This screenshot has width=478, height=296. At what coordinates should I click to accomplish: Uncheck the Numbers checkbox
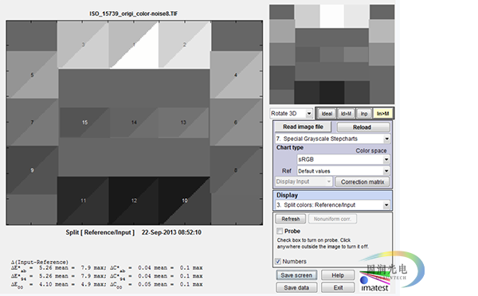[278, 261]
